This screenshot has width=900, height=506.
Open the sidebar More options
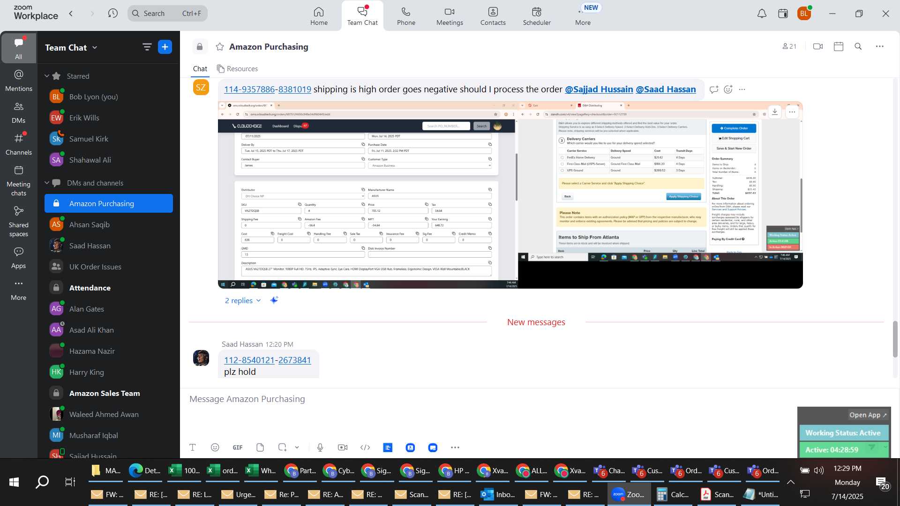click(x=19, y=290)
